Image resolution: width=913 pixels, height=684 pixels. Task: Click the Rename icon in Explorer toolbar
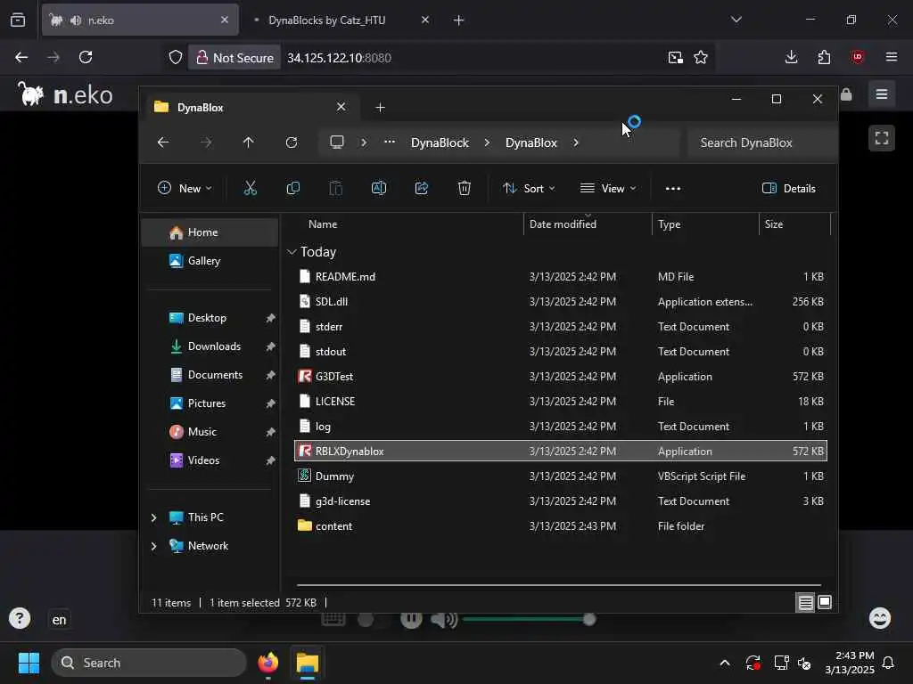[x=378, y=188]
